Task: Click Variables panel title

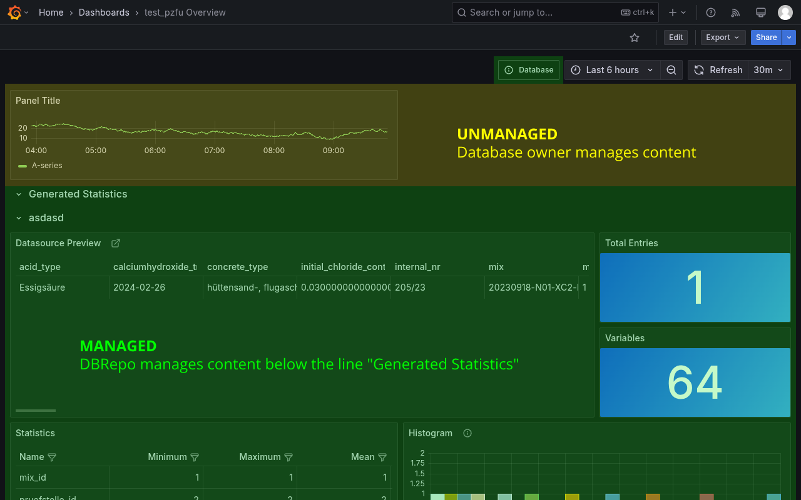Action: [x=625, y=338]
